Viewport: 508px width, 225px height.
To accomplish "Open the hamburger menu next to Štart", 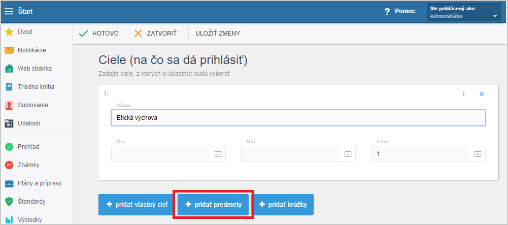I will click(9, 11).
